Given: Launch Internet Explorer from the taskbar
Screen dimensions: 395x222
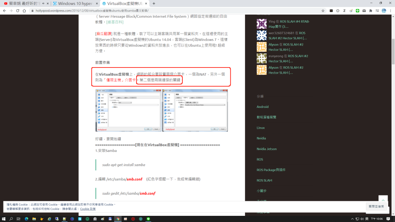Looking at the screenshot, I should click(x=49, y=219).
